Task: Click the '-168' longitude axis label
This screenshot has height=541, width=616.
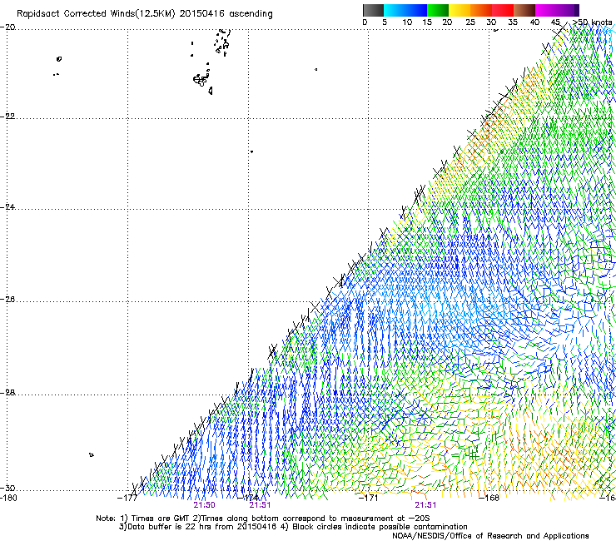Action: (x=489, y=498)
